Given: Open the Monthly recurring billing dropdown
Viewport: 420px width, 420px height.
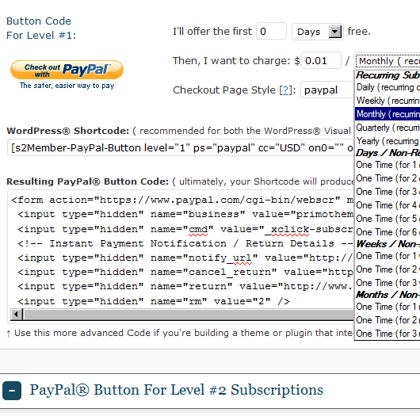Looking at the screenshot, I should pos(388,61).
